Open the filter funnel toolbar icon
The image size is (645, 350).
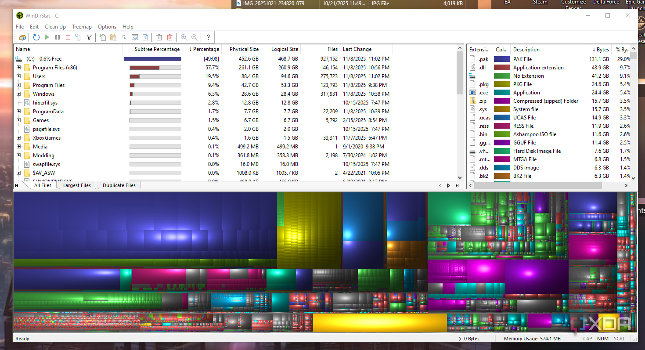[x=89, y=38]
